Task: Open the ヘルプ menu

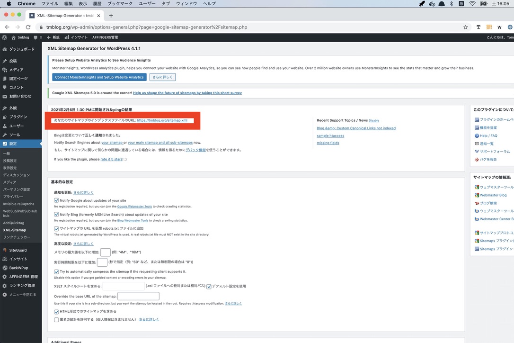Action: pos(210,4)
